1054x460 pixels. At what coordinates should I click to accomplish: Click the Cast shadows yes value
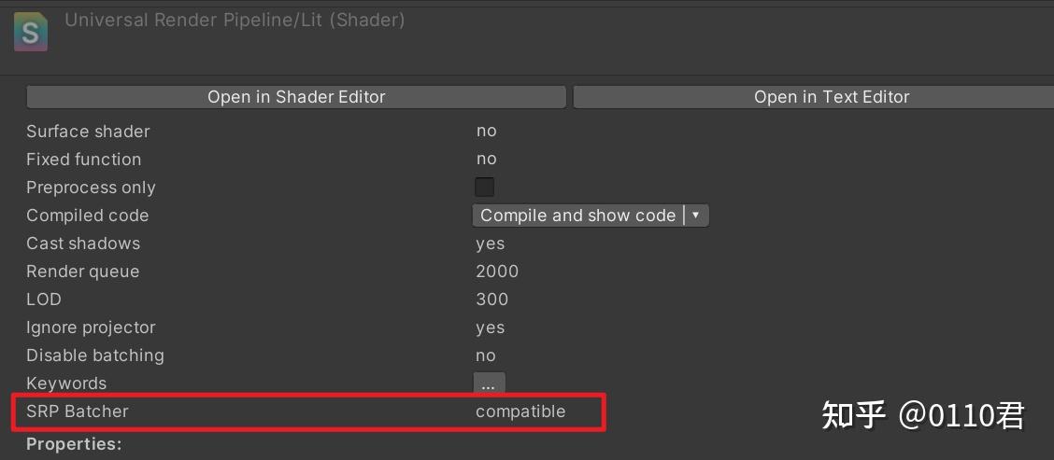(x=490, y=244)
